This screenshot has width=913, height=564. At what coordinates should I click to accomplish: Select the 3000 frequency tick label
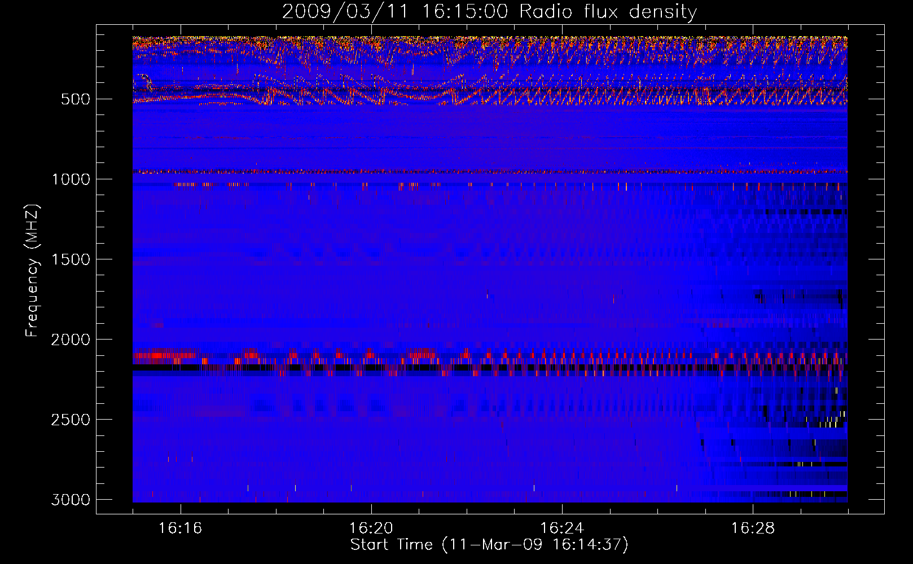coord(71,500)
